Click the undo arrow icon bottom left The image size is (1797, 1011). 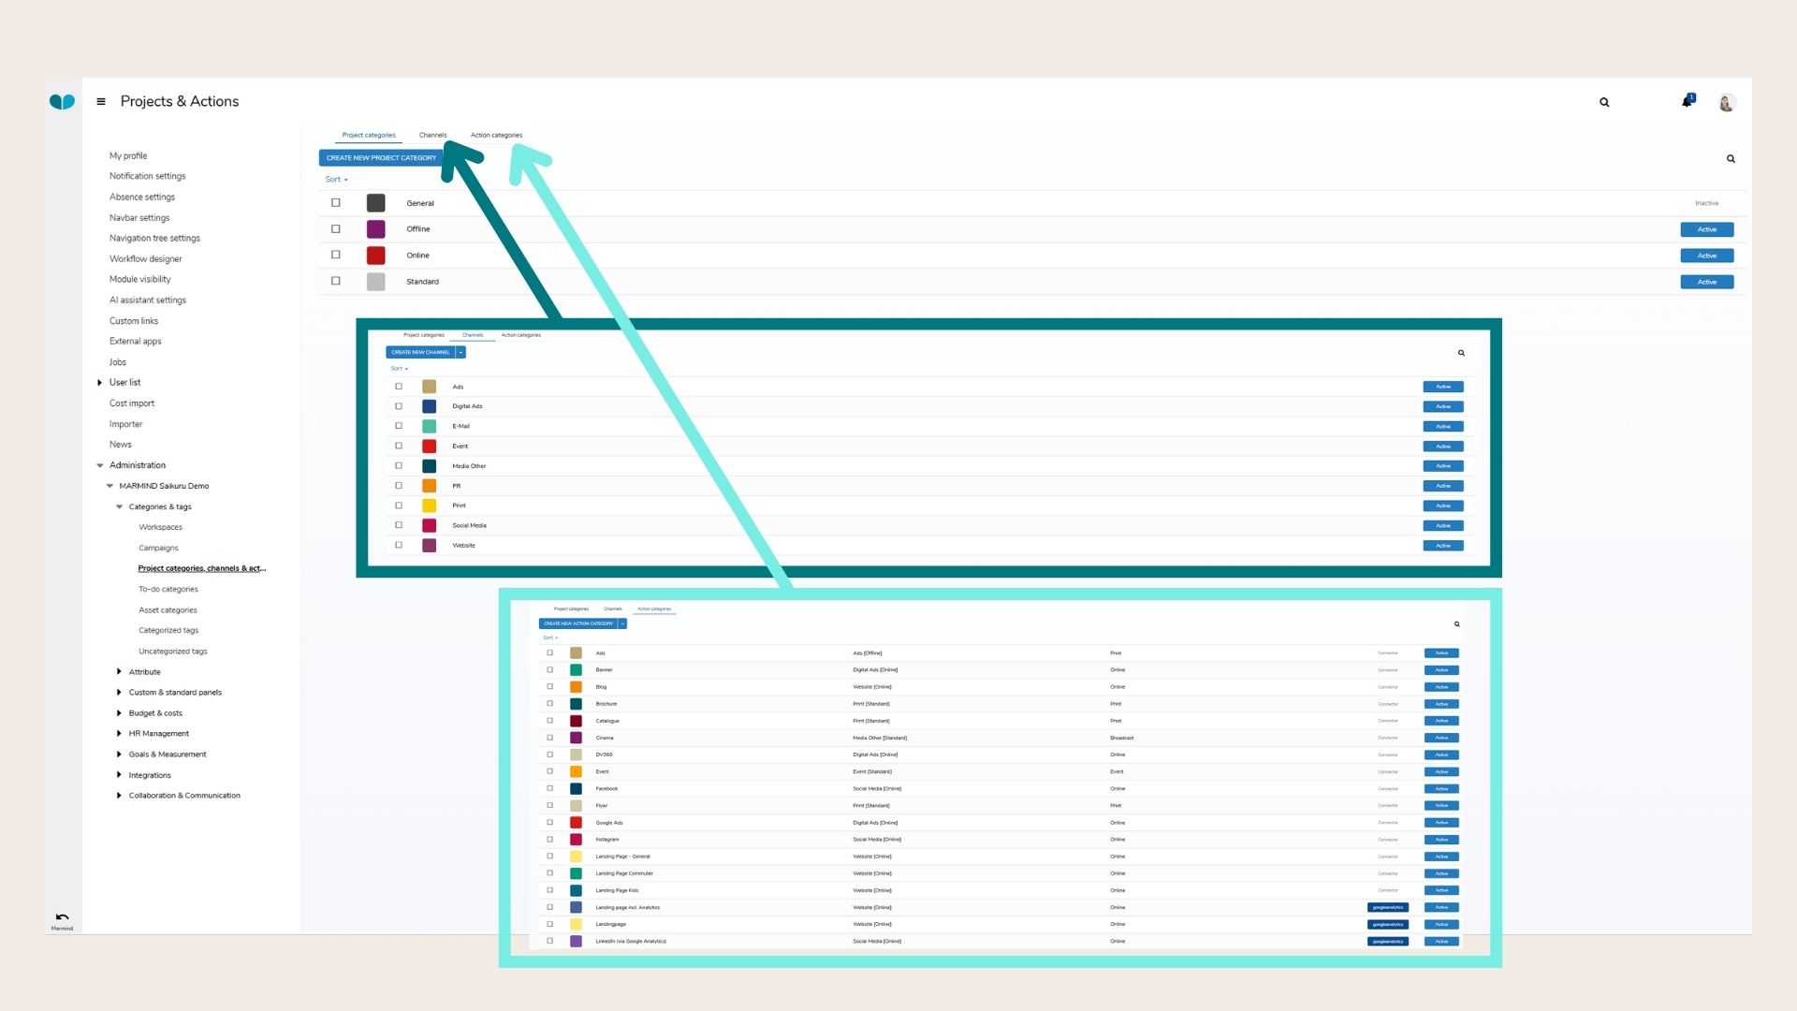coord(62,917)
